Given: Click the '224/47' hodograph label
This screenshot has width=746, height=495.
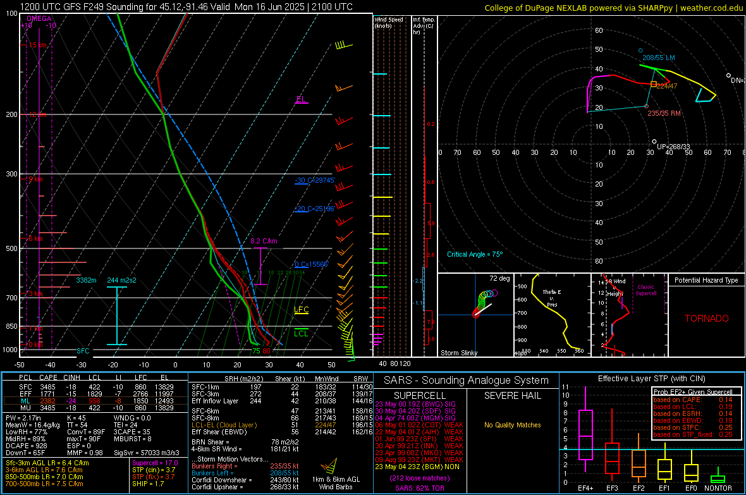Looking at the screenshot, I should pyautogui.click(x=667, y=86).
